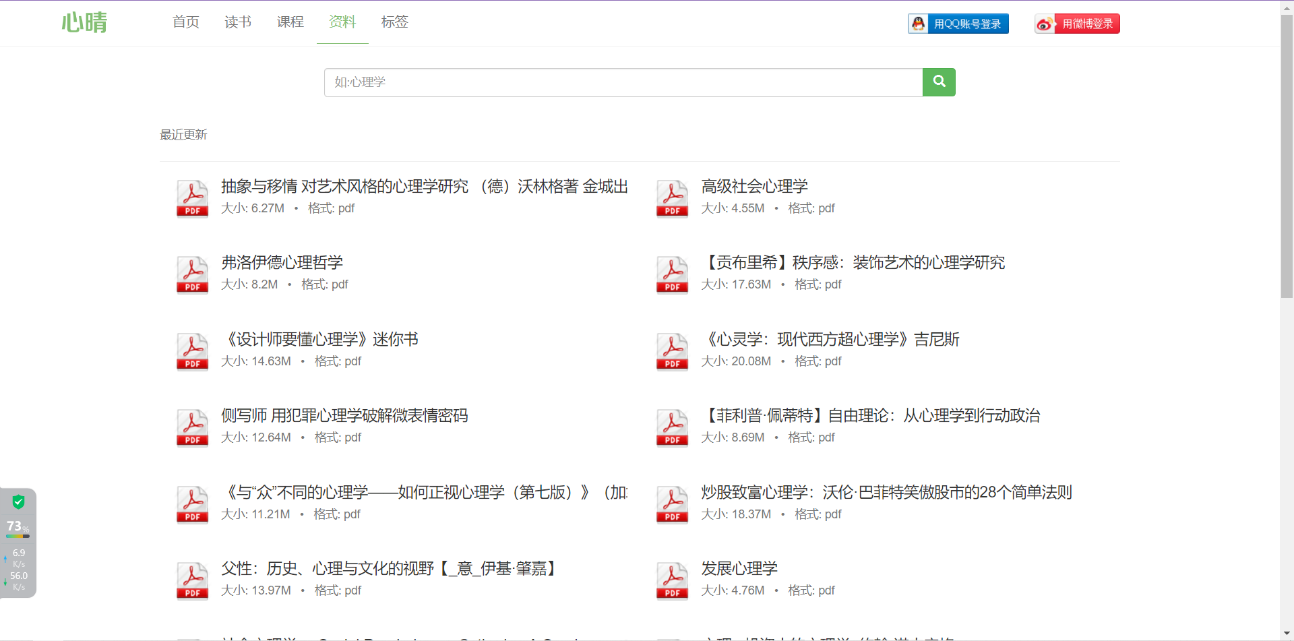This screenshot has width=1294, height=641.
Task: Open the 首页 nav item
Action: (186, 22)
